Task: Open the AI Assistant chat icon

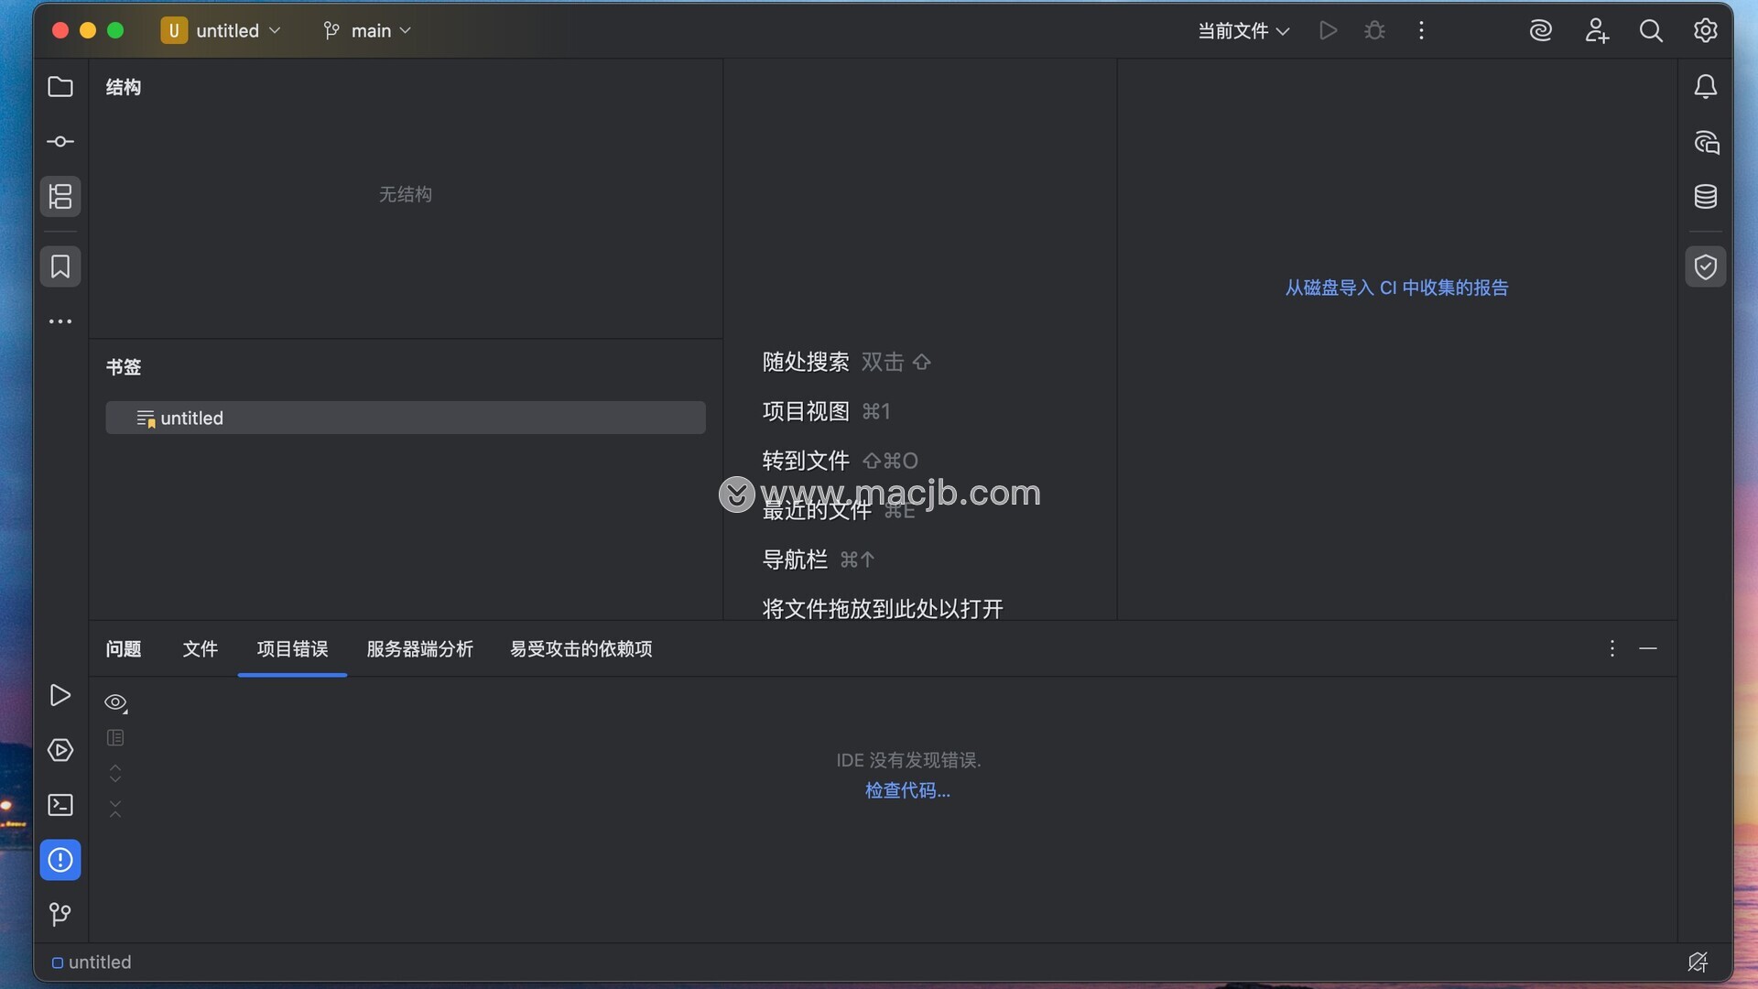Action: 1705,142
